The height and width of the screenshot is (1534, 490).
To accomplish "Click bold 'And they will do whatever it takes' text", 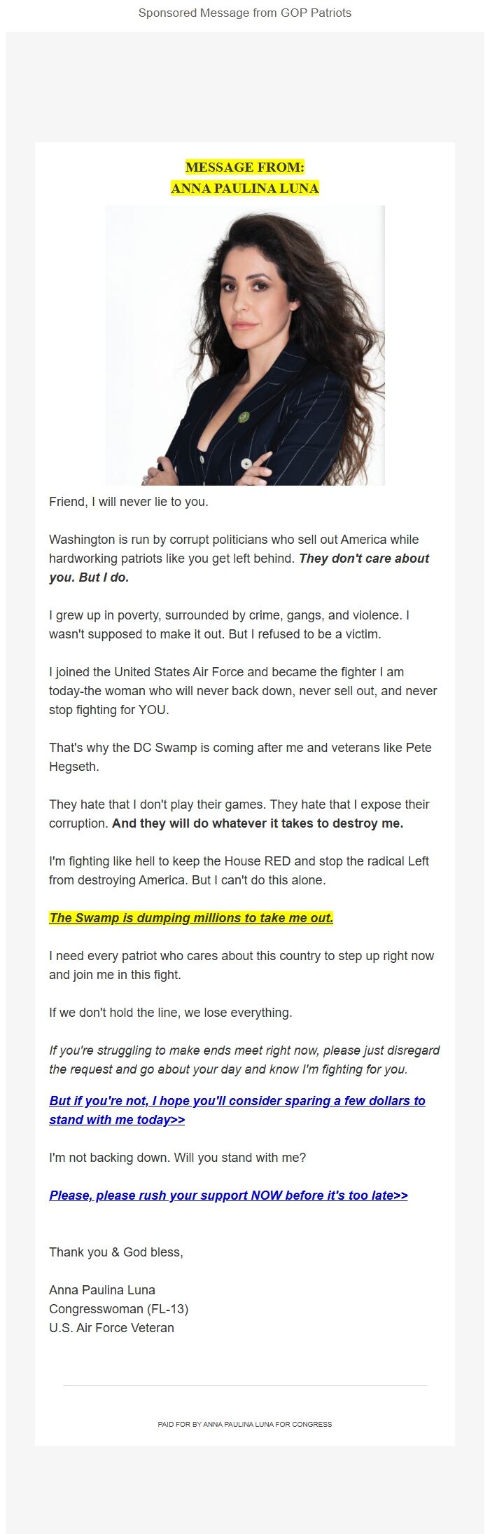I will click(x=258, y=823).
